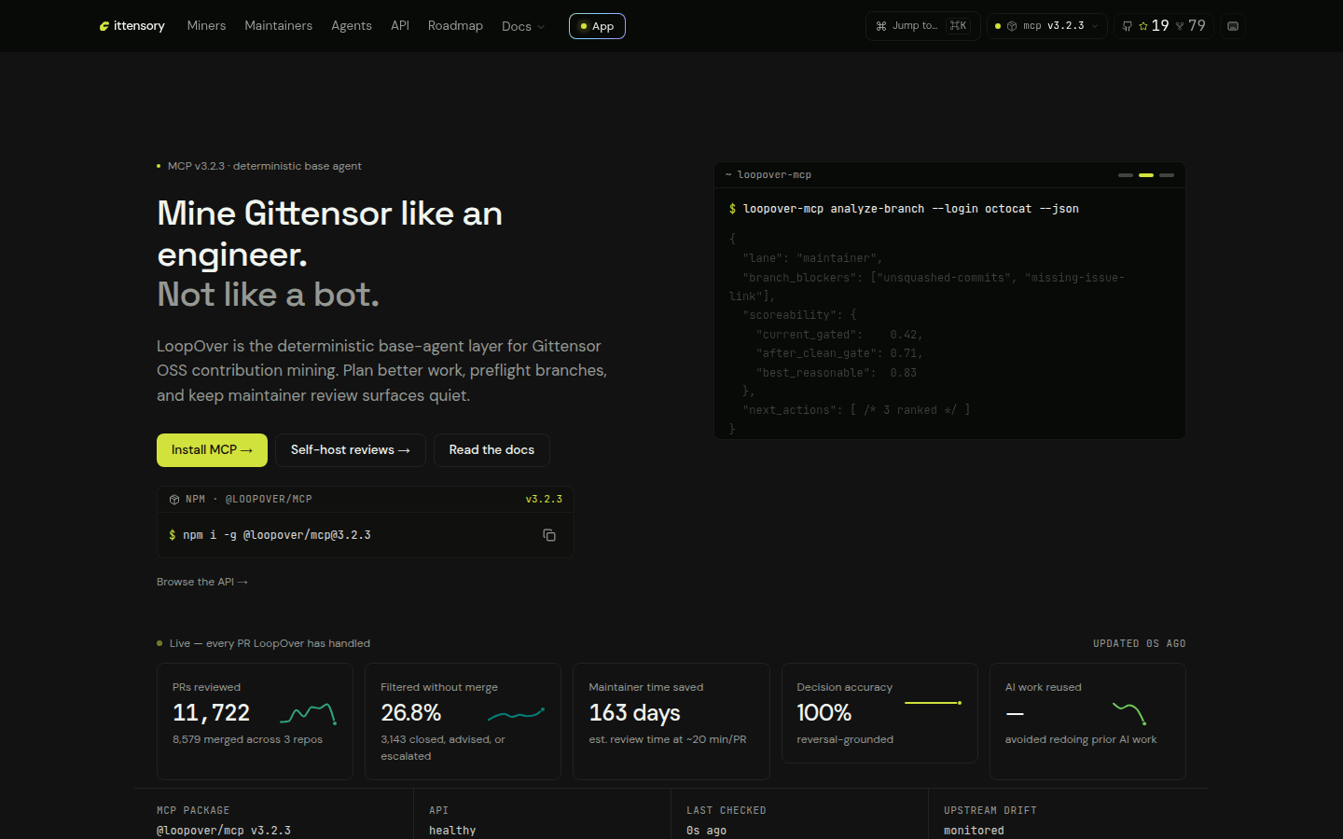The width and height of the screenshot is (1343, 839).
Task: Open the GitHub repository icon
Action: 1128,26
